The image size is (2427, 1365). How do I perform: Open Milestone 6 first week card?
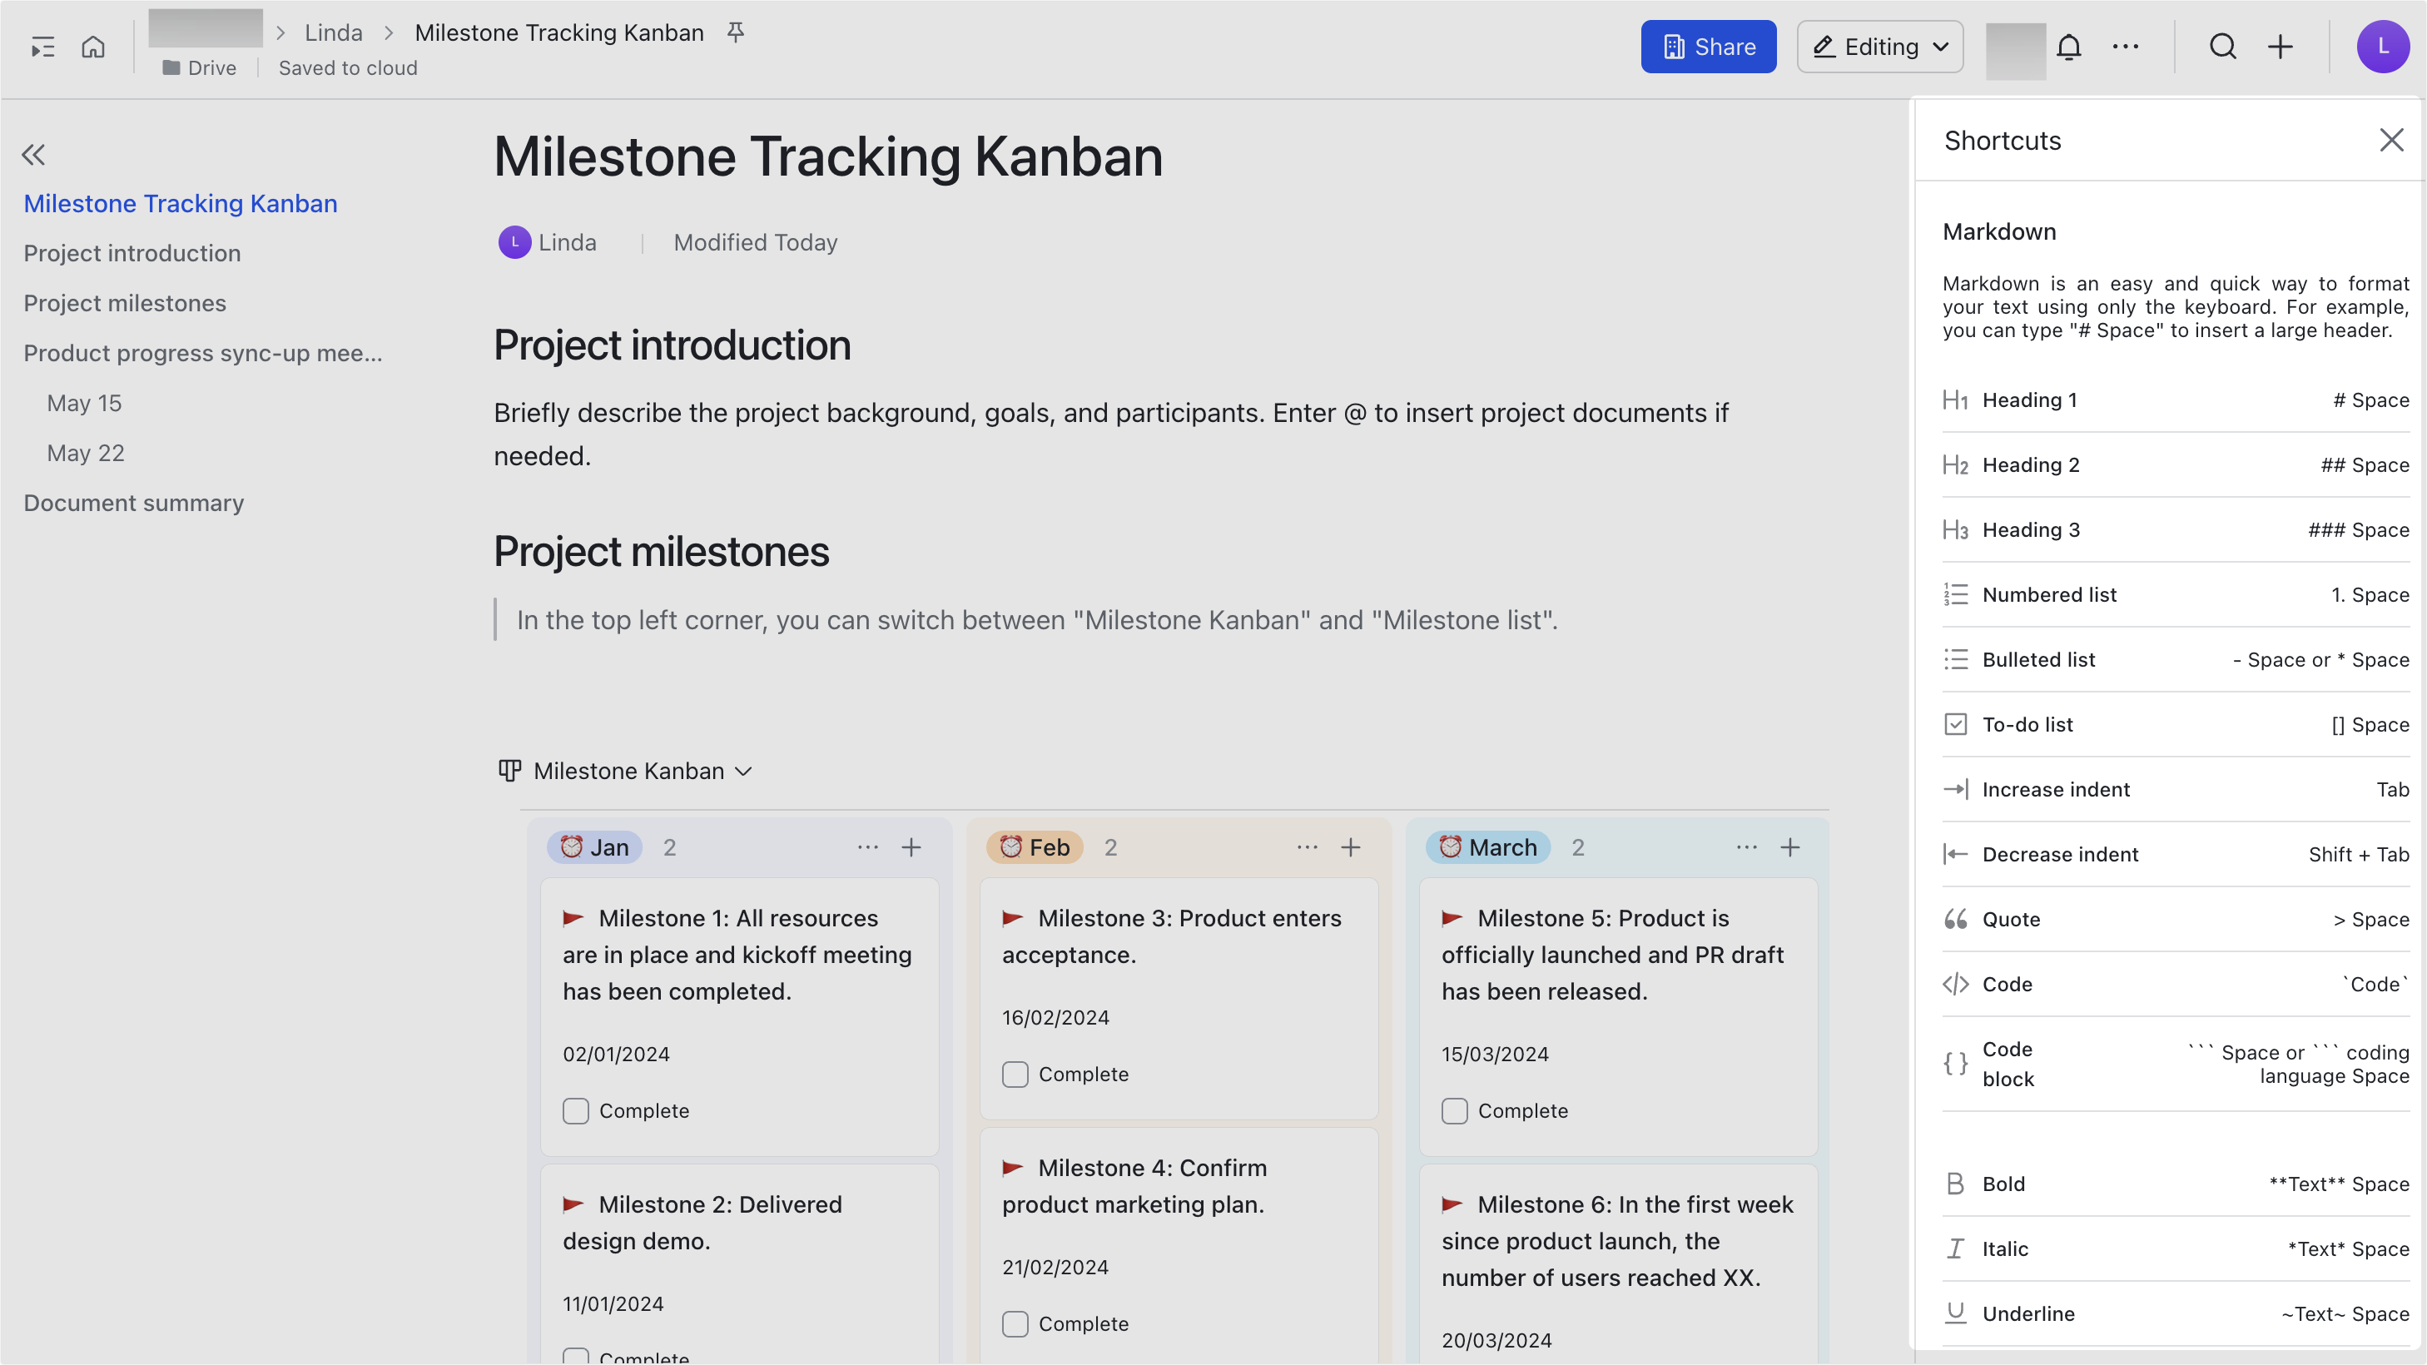pyautogui.click(x=1618, y=1263)
